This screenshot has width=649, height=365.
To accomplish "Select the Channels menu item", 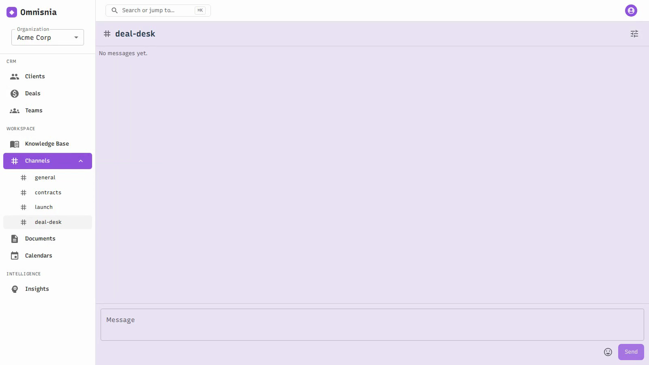I will pyautogui.click(x=47, y=161).
